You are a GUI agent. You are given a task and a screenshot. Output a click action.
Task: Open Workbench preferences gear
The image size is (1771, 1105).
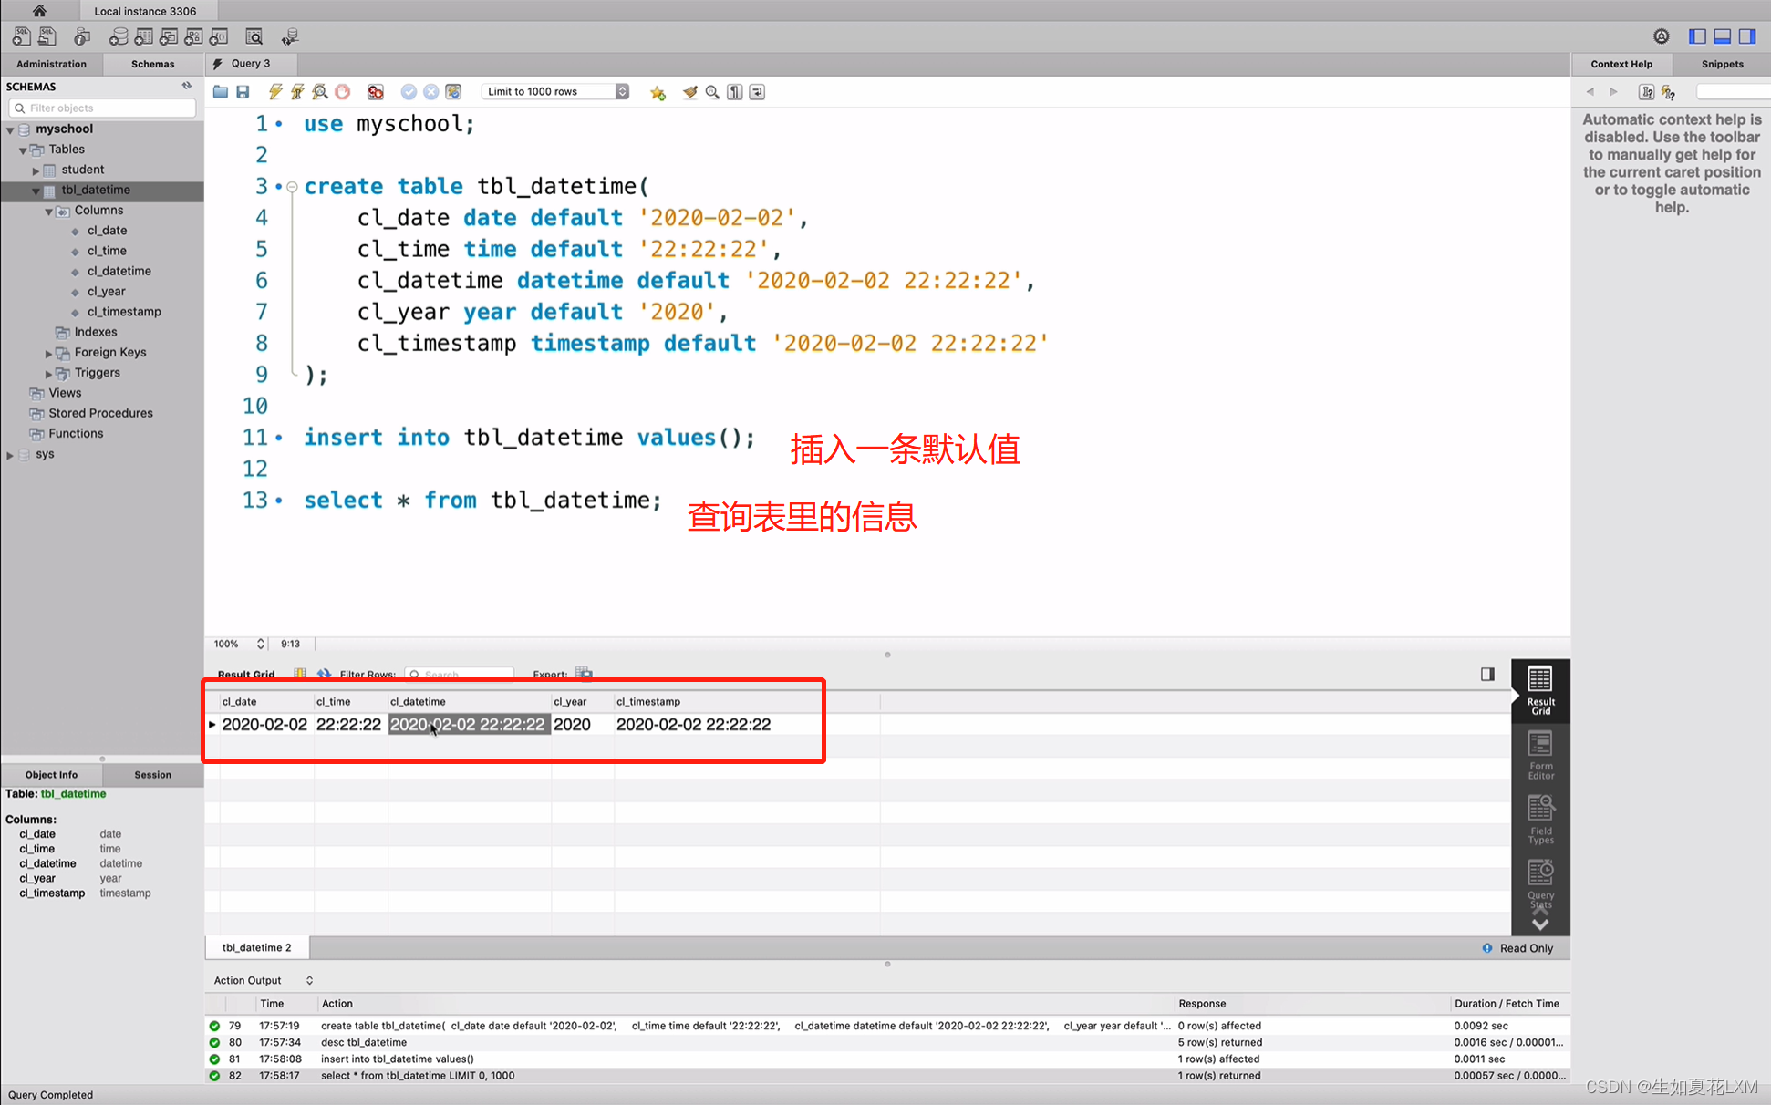tap(1662, 36)
